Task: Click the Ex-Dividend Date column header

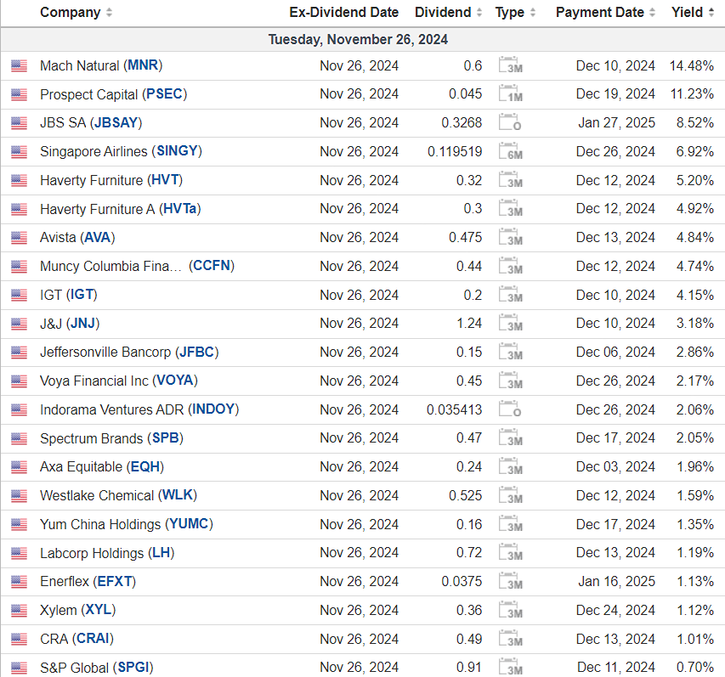Action: pos(343,13)
